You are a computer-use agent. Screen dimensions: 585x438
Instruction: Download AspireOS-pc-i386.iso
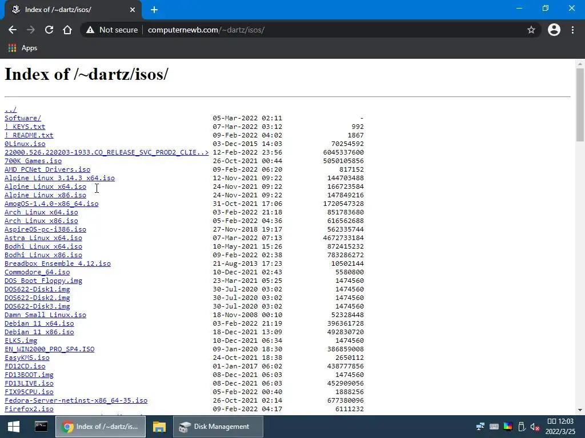[x=45, y=229]
